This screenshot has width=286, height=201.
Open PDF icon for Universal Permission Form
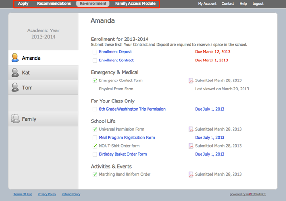tap(191, 129)
